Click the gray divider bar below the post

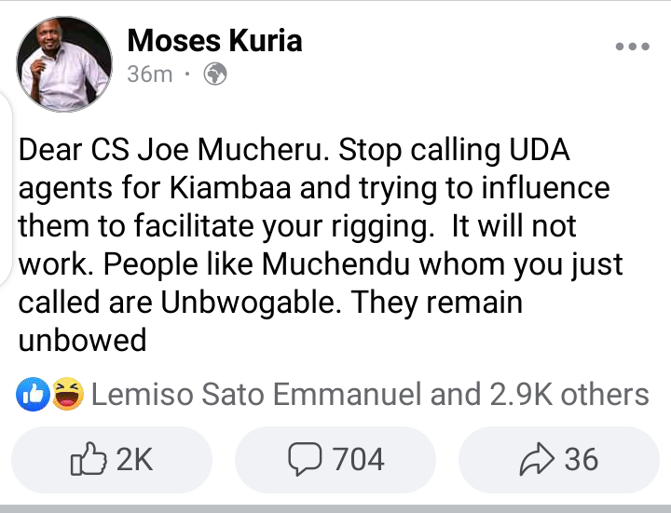335,508
